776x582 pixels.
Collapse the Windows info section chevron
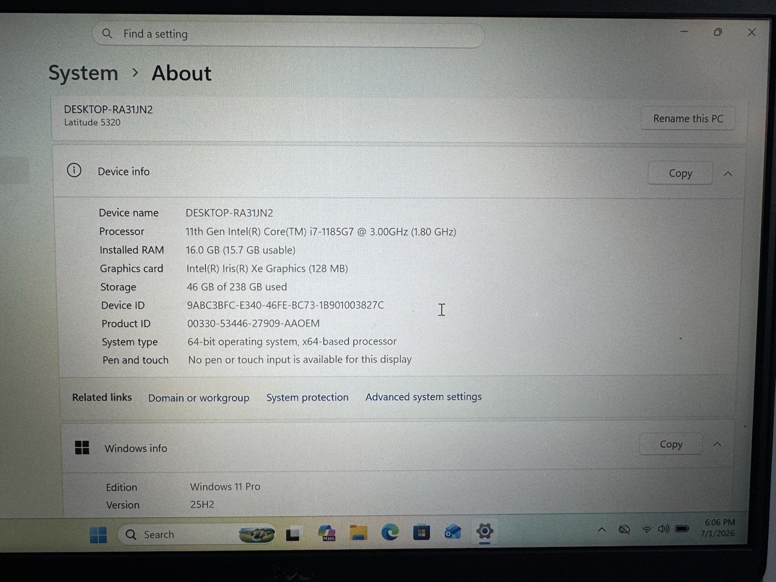717,444
